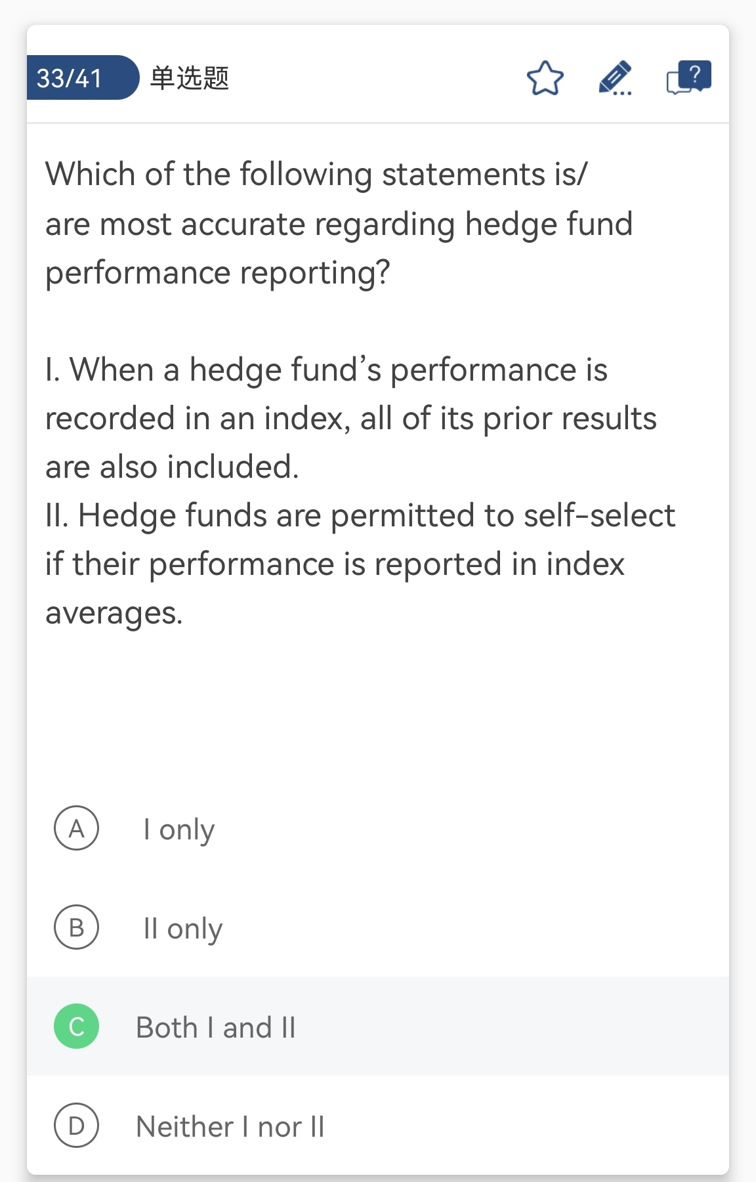Select the circle for option A
The width and height of the screenshot is (756, 1182).
pos(77,828)
